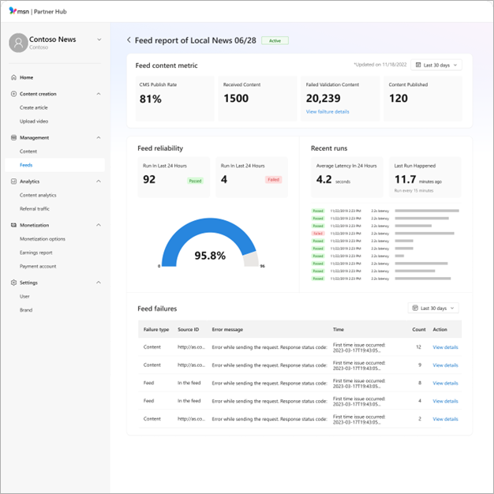
Task: Click the Settings gear icon
Action: pos(13,283)
